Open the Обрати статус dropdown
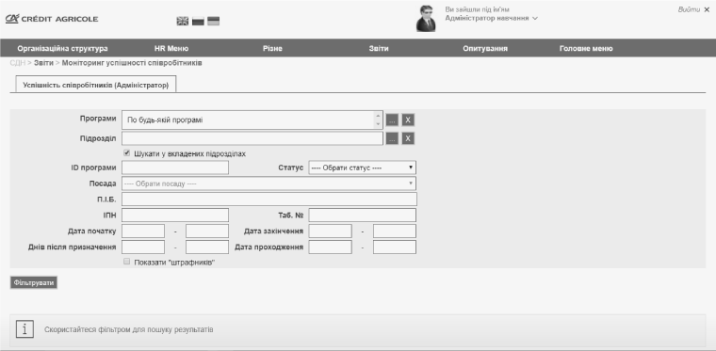Image resolution: width=716 pixels, height=351 pixels. click(x=362, y=168)
